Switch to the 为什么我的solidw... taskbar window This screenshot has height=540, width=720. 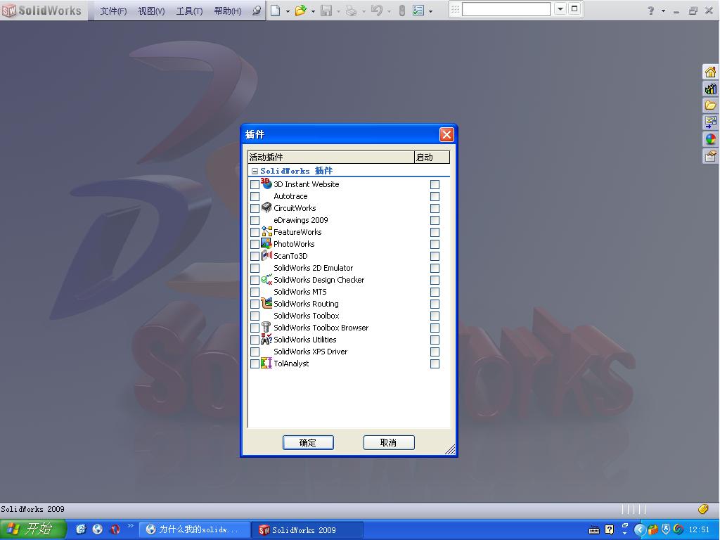[195, 529]
